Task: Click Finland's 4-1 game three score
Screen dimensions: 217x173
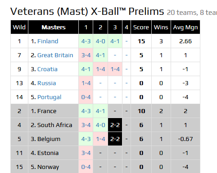Action: pos(115,41)
